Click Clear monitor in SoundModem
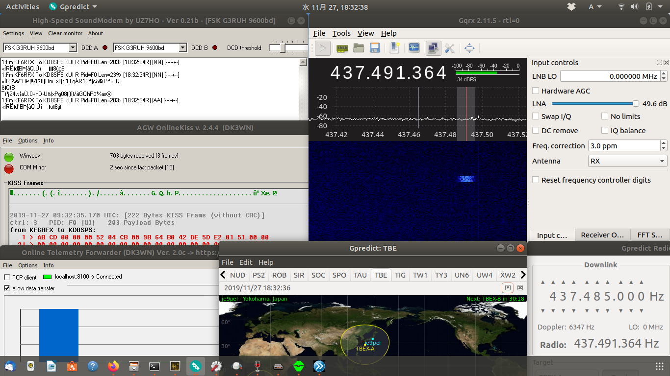The width and height of the screenshot is (670, 376). click(x=65, y=33)
